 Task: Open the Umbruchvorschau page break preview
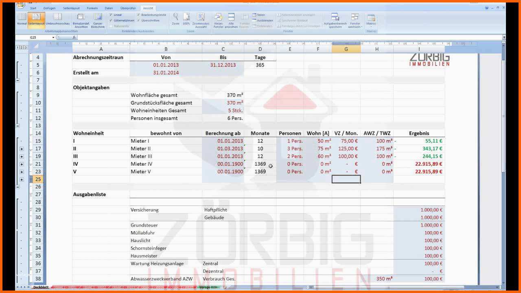pos(57,19)
